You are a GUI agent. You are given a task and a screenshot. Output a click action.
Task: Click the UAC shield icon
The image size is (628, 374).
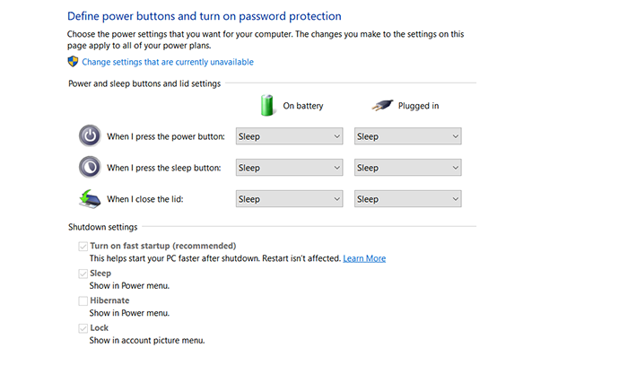(74, 62)
